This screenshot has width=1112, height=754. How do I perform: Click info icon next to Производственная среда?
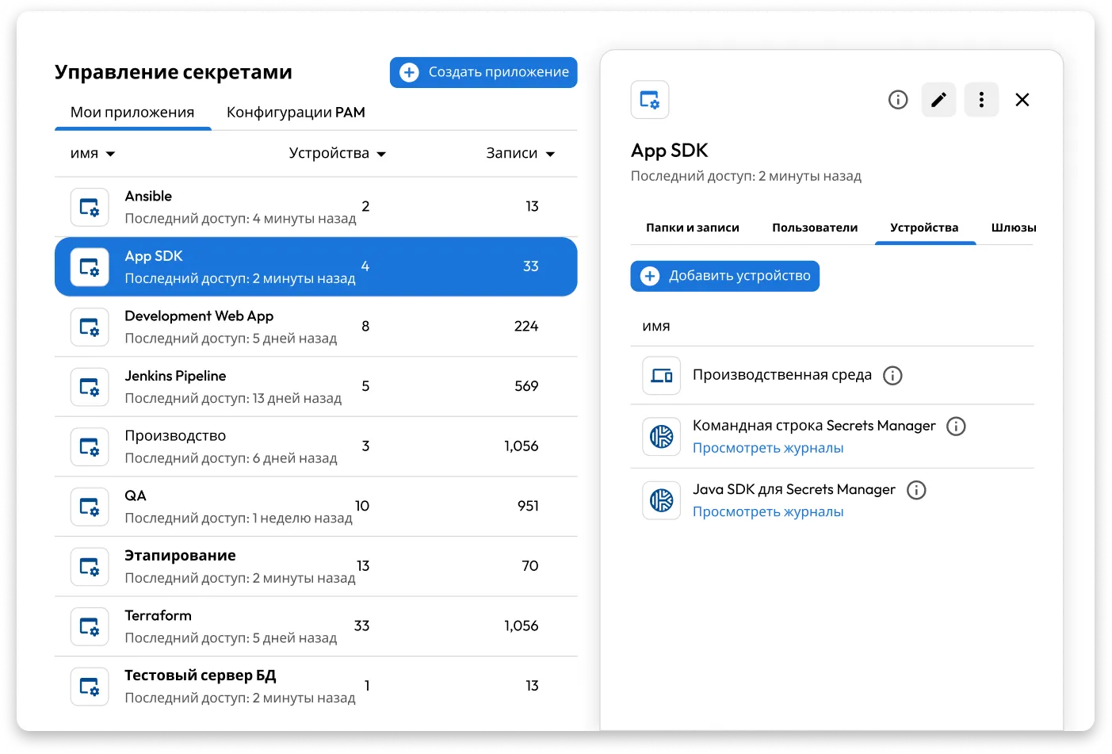pyautogui.click(x=892, y=376)
